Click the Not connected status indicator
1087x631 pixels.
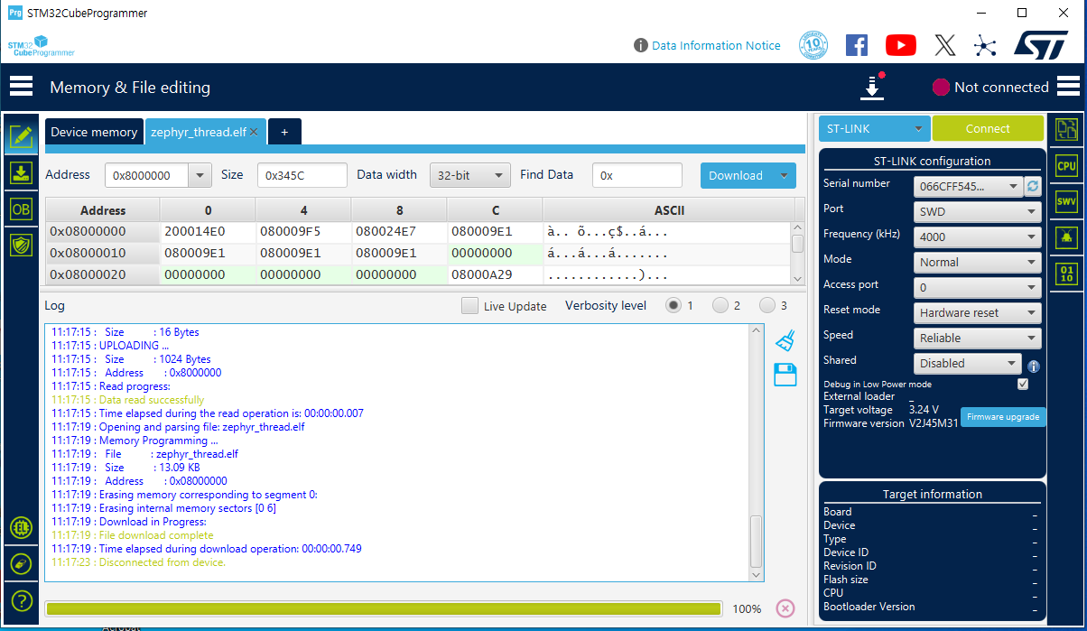pos(990,87)
